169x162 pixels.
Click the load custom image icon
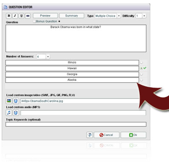(x=9, y=101)
